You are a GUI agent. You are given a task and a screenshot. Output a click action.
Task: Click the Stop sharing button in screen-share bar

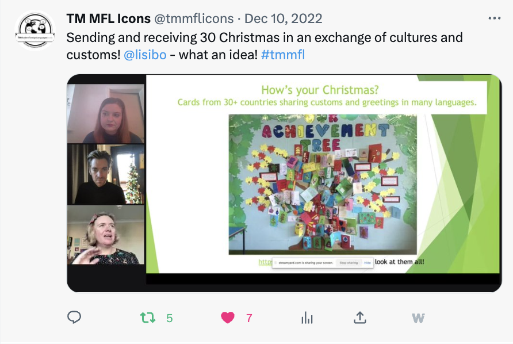tap(349, 263)
